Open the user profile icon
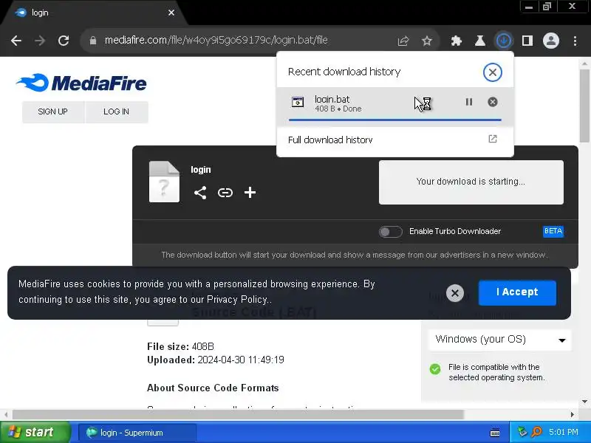Viewport: 591px width, 443px height. (550, 41)
